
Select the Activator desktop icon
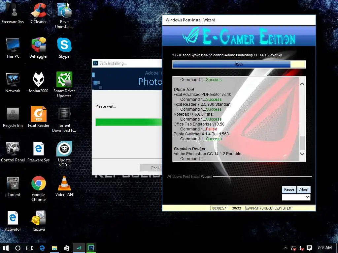point(13,221)
